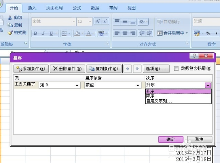
Task: Switch to the 插入 (Insert) tab
Action: point(32,8)
